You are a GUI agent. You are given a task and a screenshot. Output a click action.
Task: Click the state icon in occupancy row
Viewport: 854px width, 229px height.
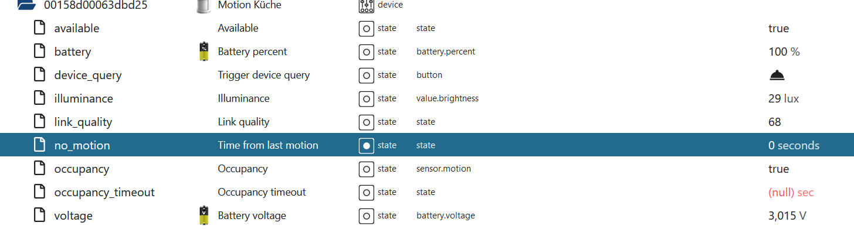click(366, 169)
